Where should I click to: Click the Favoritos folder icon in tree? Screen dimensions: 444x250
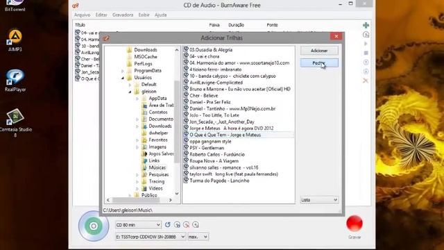(x=144, y=140)
